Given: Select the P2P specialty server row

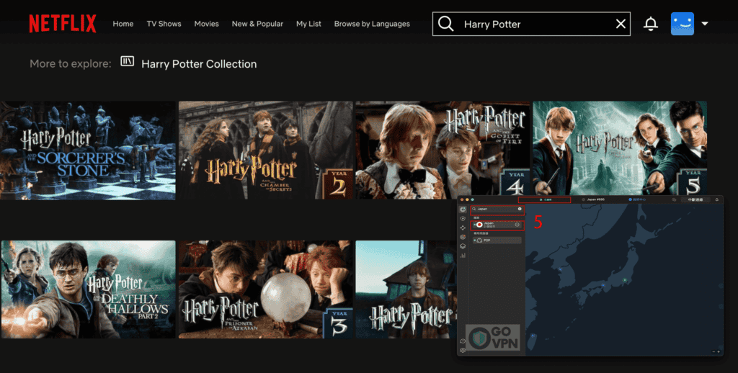Looking at the screenshot, I should 497,241.
